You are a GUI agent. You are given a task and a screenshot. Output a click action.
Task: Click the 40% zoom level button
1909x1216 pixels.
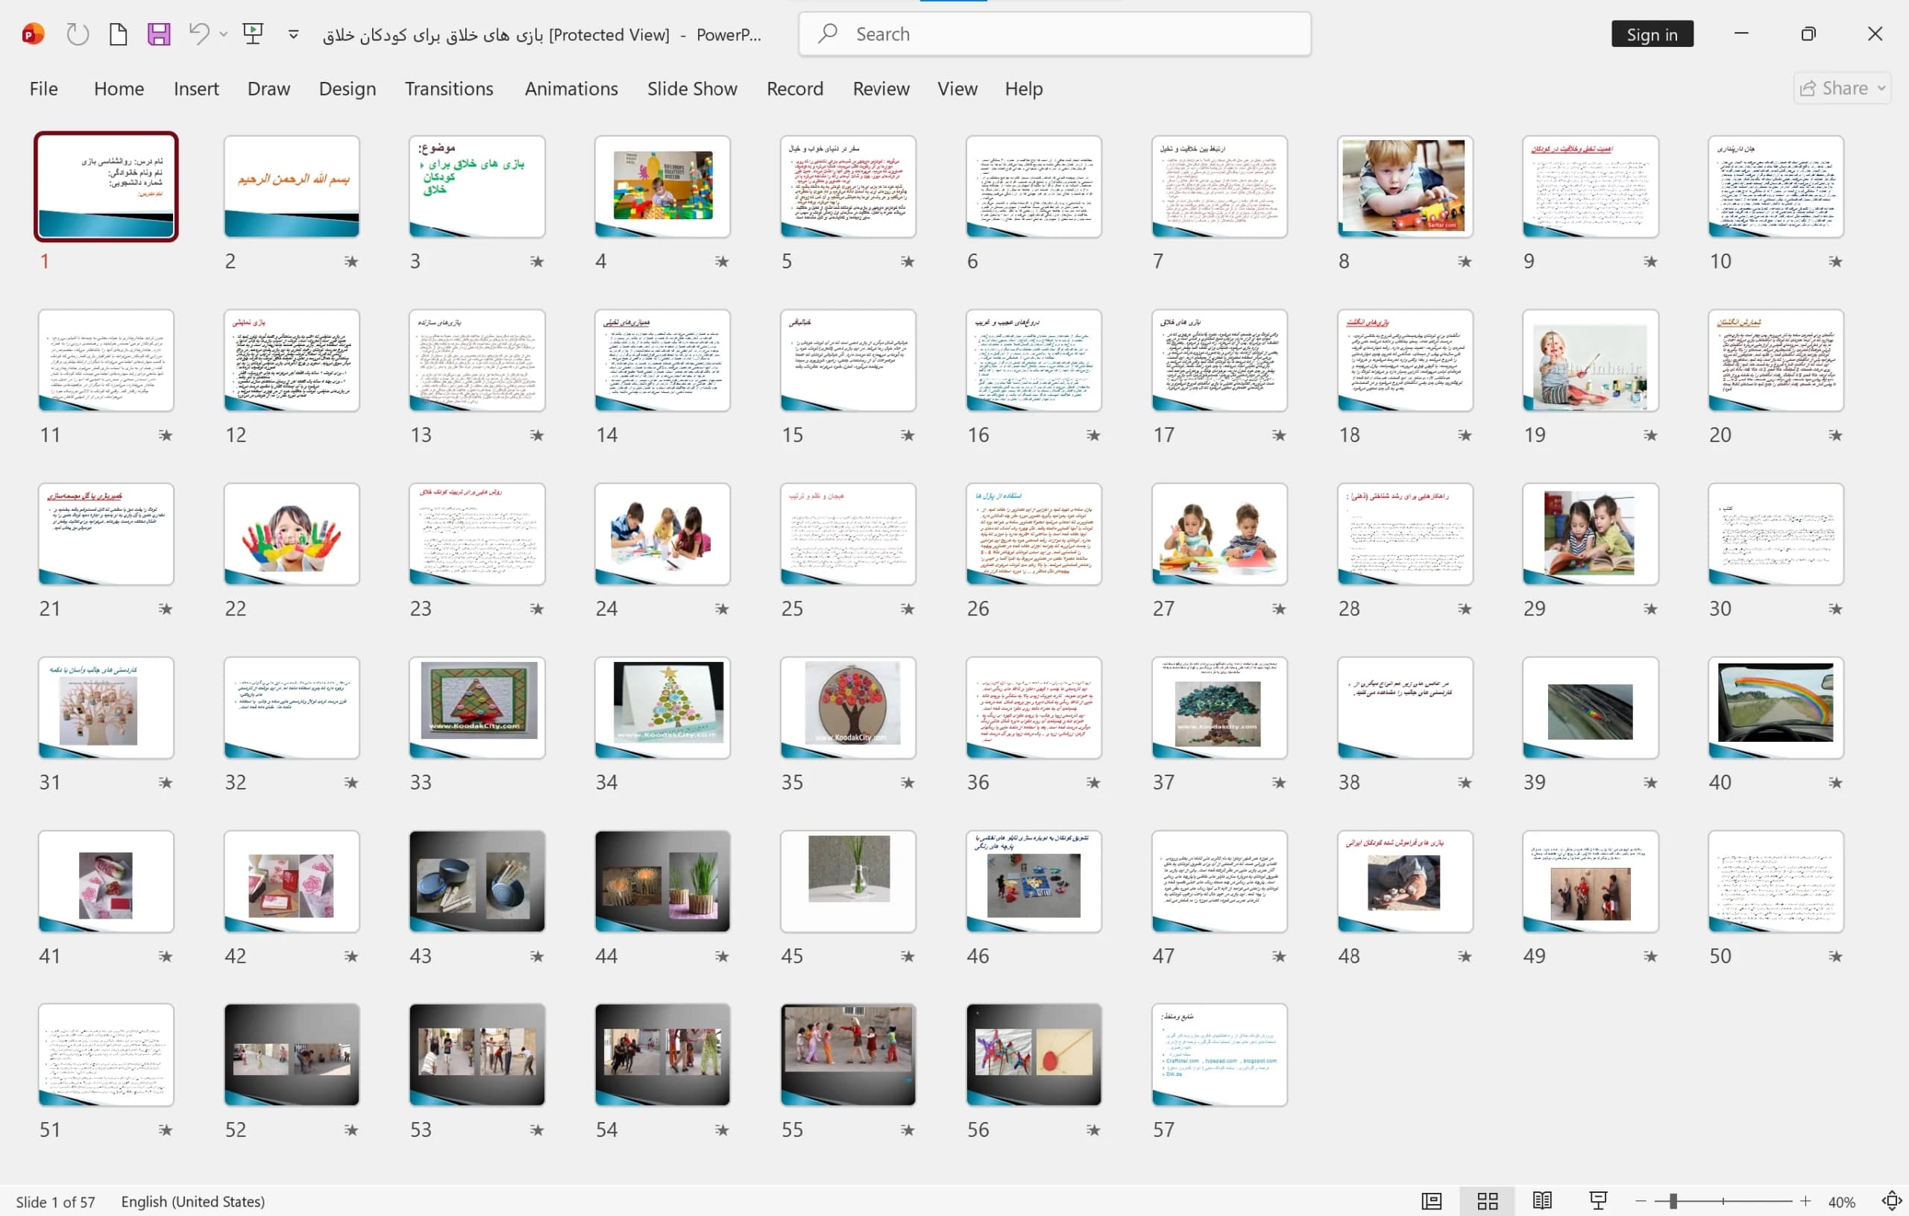1841,1202
